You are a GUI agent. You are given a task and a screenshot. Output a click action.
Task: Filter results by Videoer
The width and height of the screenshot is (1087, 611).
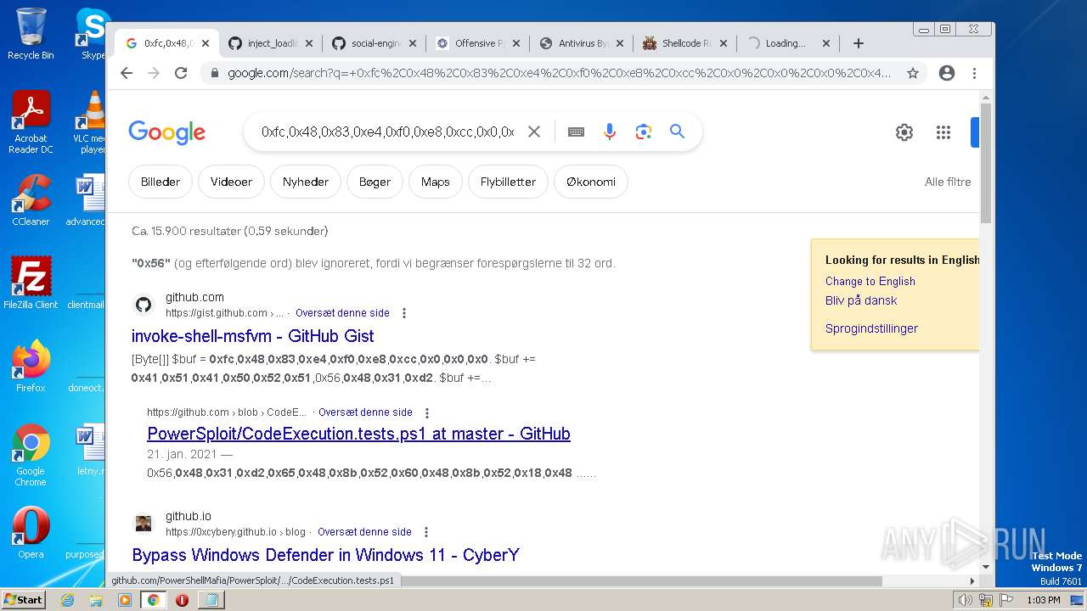click(231, 182)
